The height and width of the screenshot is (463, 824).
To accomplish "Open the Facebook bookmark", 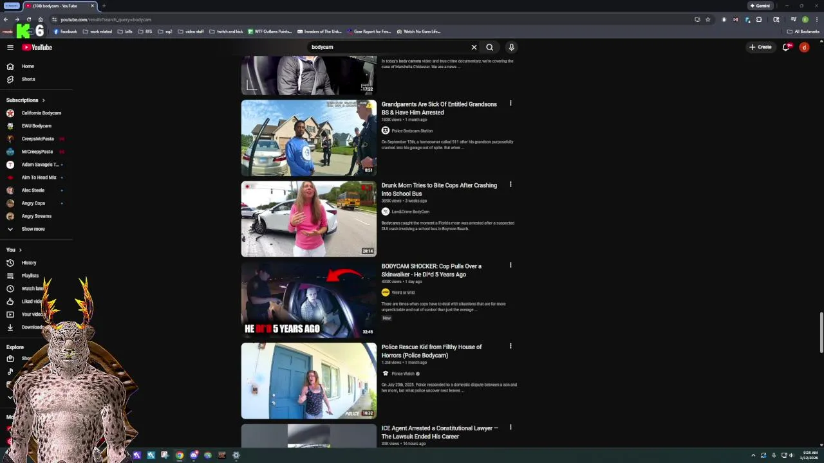I will [65, 32].
